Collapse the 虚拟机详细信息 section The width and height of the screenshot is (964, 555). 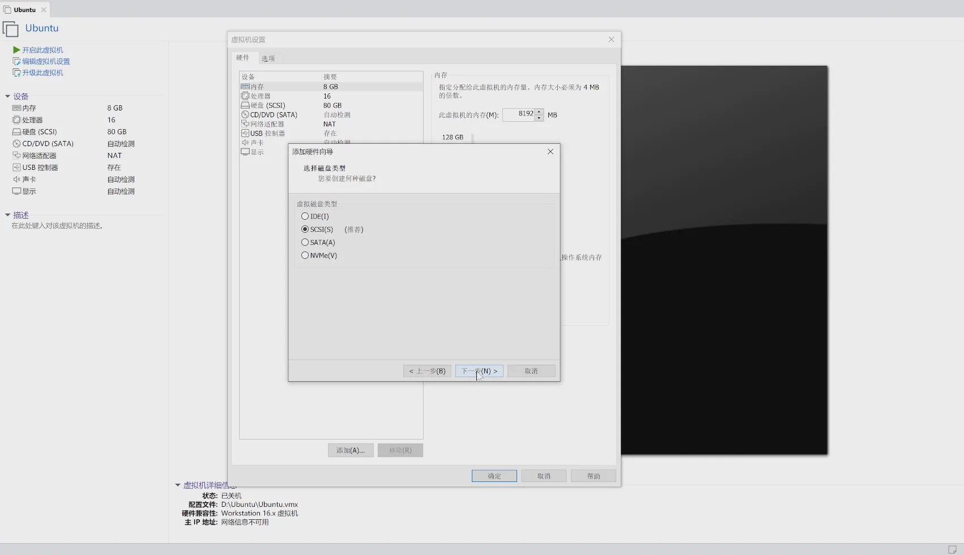(x=178, y=485)
